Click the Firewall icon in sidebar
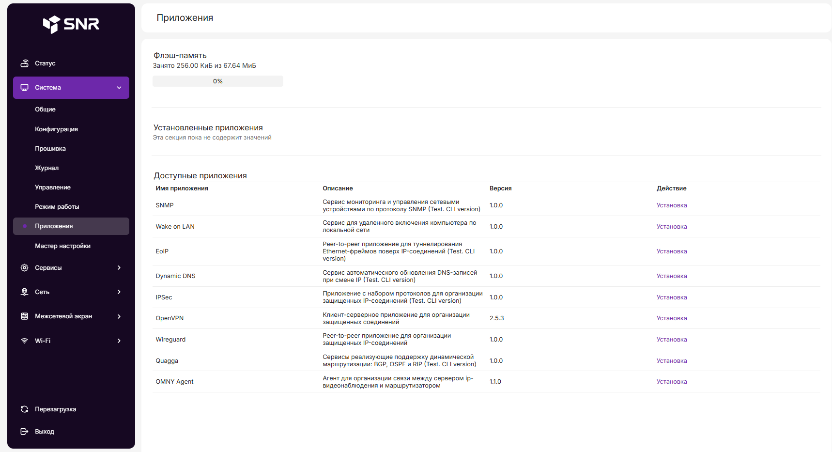The width and height of the screenshot is (832, 452). point(24,316)
